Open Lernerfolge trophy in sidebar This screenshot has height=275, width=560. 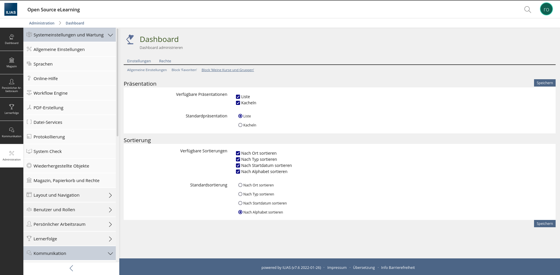[12, 109]
